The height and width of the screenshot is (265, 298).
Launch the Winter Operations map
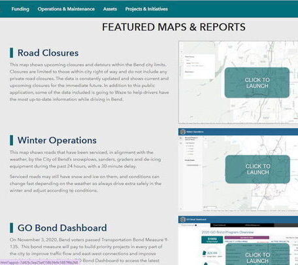pos(257,169)
